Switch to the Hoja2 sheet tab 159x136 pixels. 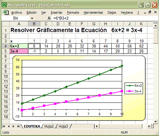pos(49,126)
